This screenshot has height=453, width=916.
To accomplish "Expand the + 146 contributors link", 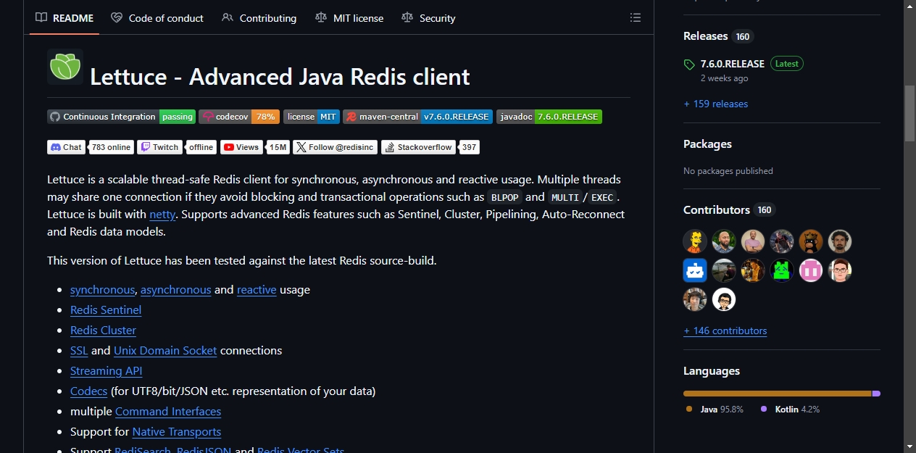I will (725, 331).
